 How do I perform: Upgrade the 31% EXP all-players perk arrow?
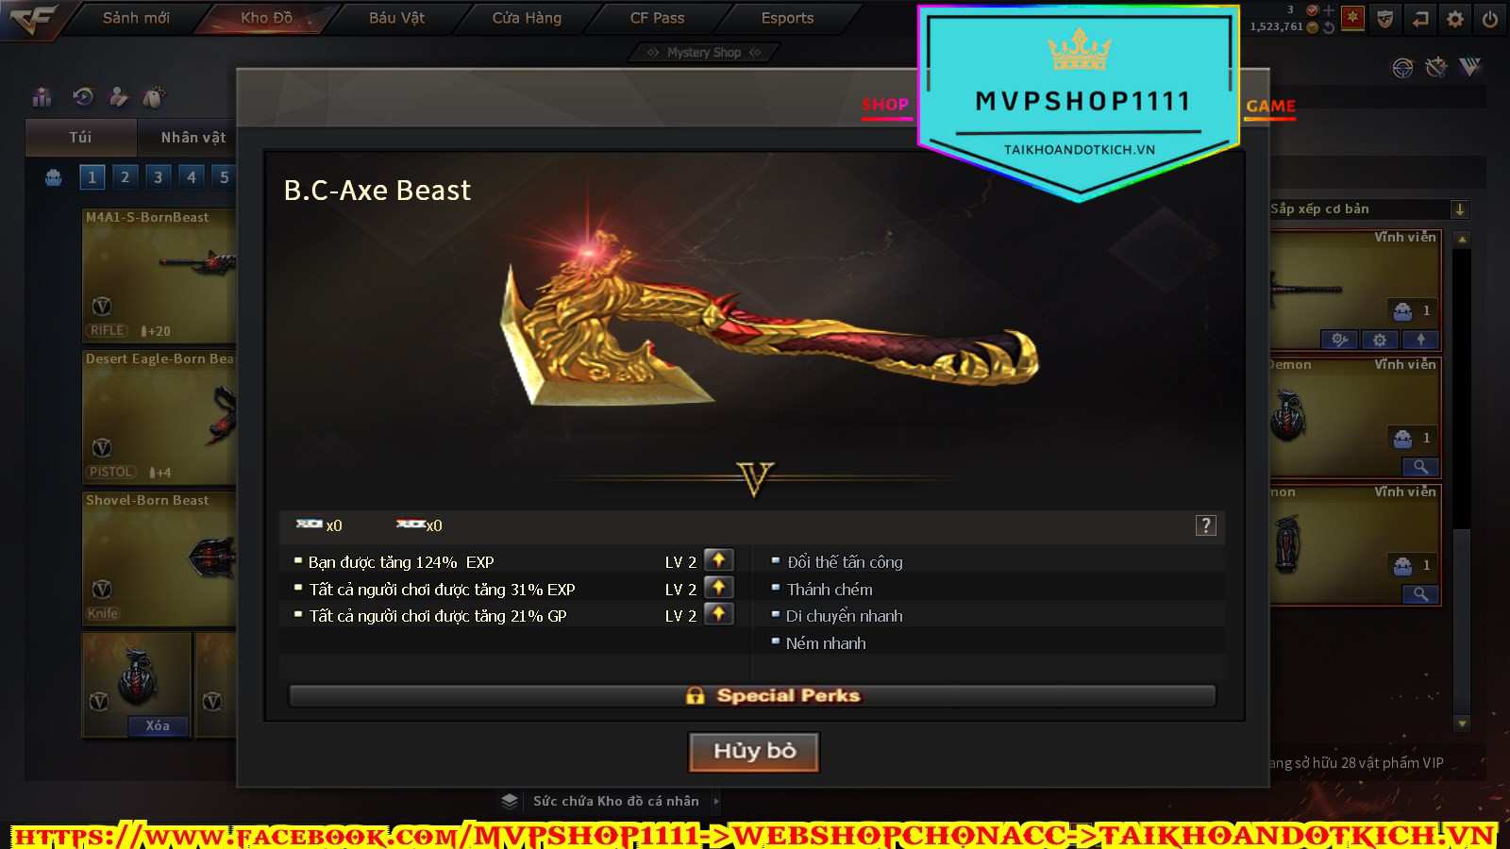click(718, 588)
